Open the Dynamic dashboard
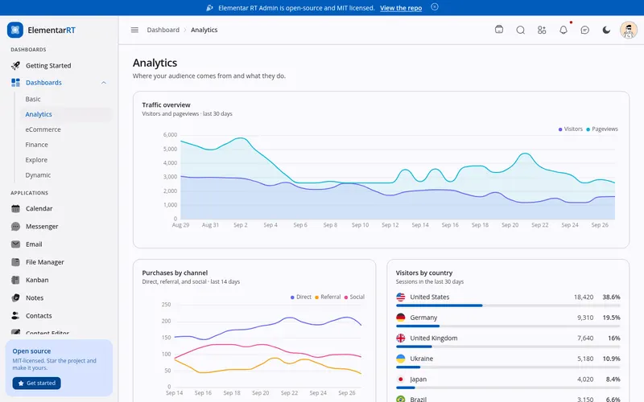 [x=38, y=174]
